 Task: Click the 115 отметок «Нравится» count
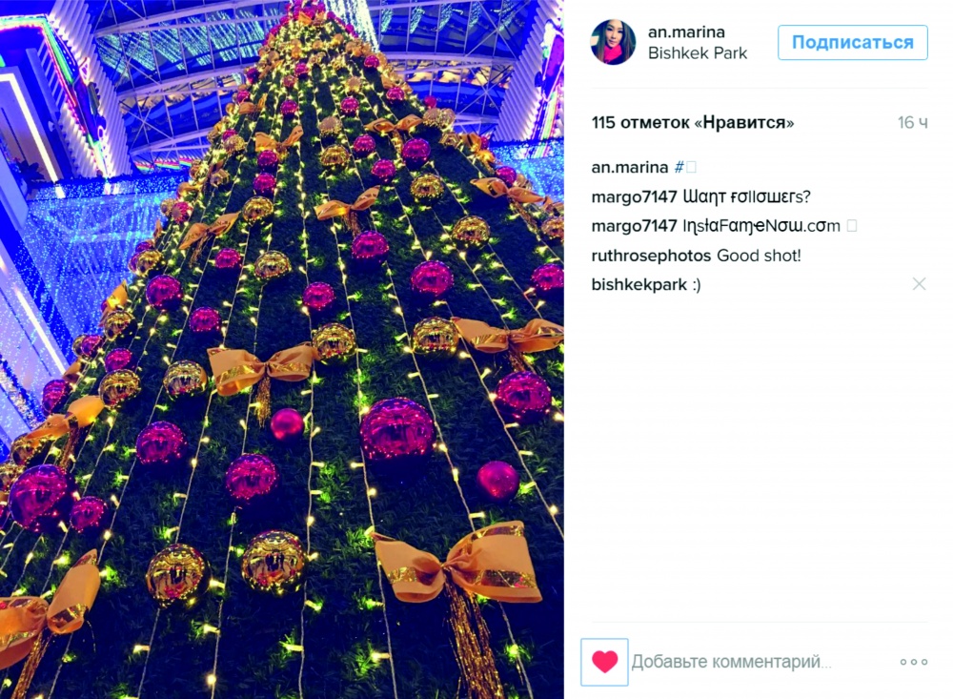pyautogui.click(x=692, y=123)
